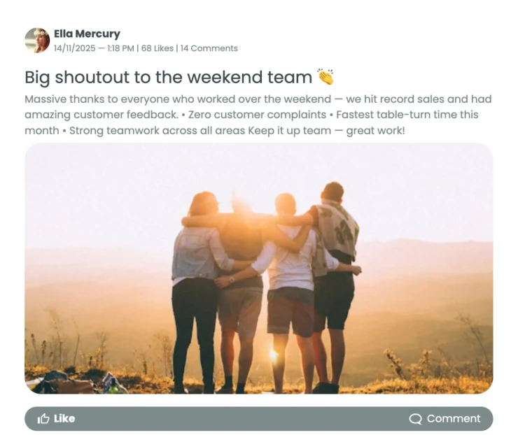Screen dimensions: 518x435
Task: Click the post body starting 'Massive thanks'
Action: click(x=258, y=115)
